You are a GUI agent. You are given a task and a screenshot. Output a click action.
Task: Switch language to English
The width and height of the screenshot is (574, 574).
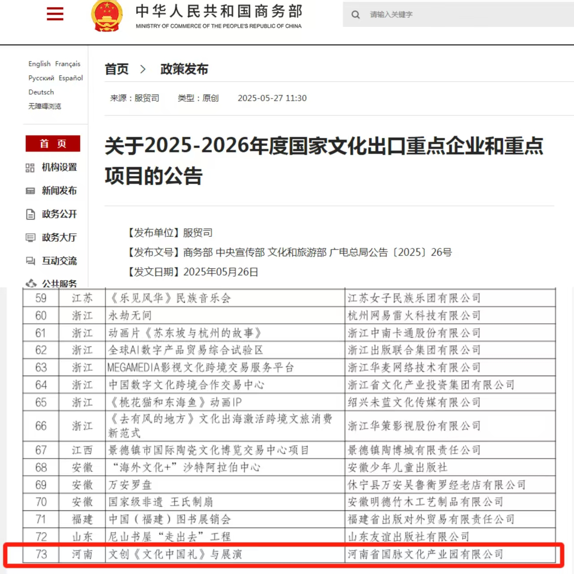39,64
